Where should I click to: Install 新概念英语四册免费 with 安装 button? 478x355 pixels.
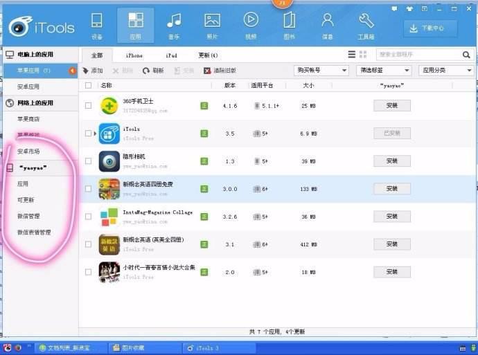point(391,189)
